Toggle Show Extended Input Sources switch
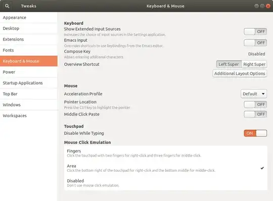Image resolution: width=273 pixels, height=201 pixels. (x=255, y=32)
